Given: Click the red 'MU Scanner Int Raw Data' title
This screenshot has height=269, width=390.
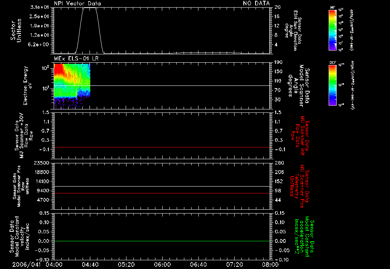Looking at the screenshot, I should tap(301, 136).
